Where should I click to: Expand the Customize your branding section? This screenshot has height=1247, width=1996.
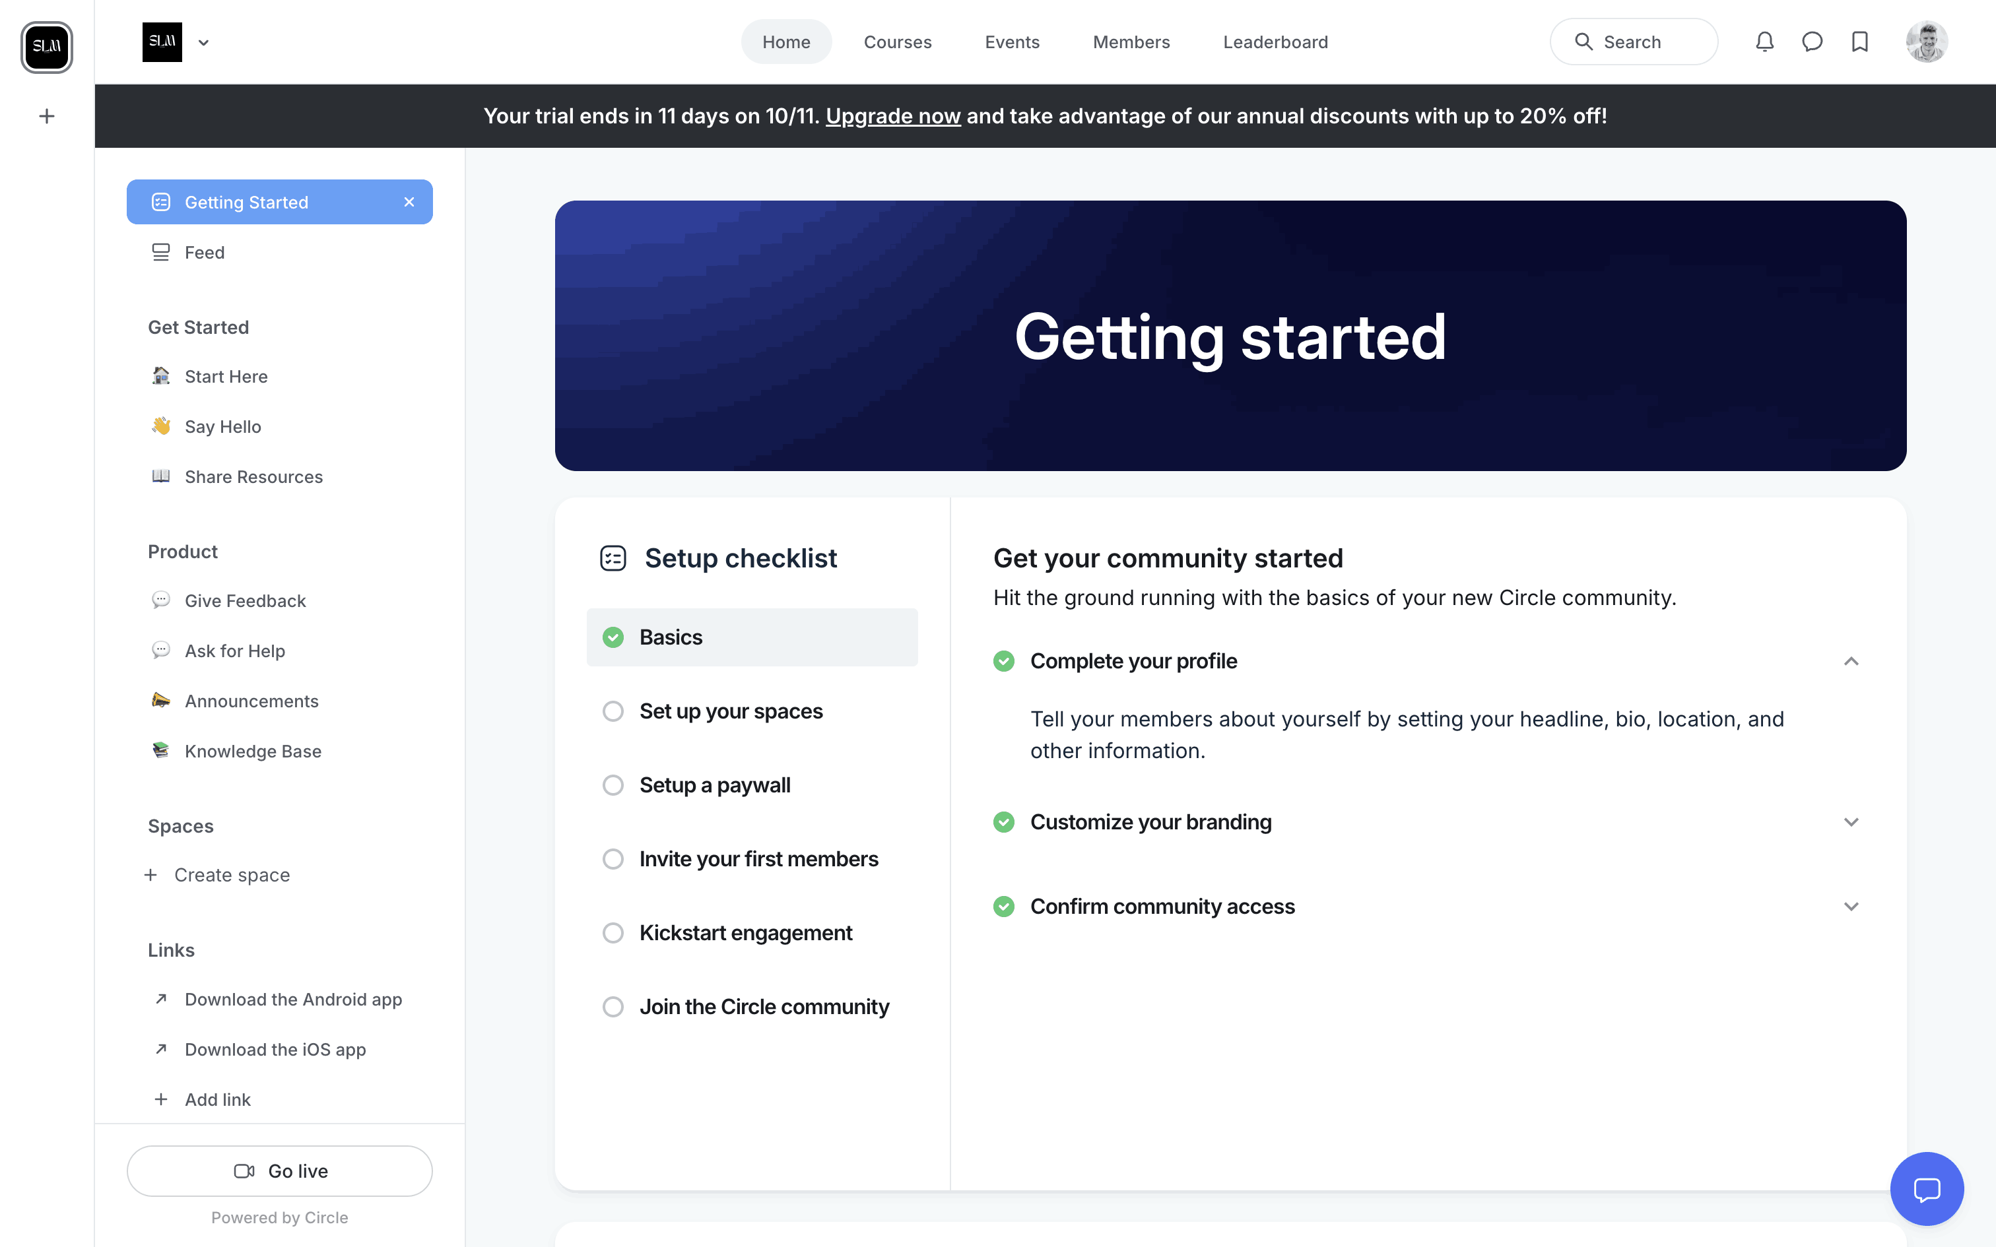1851,821
